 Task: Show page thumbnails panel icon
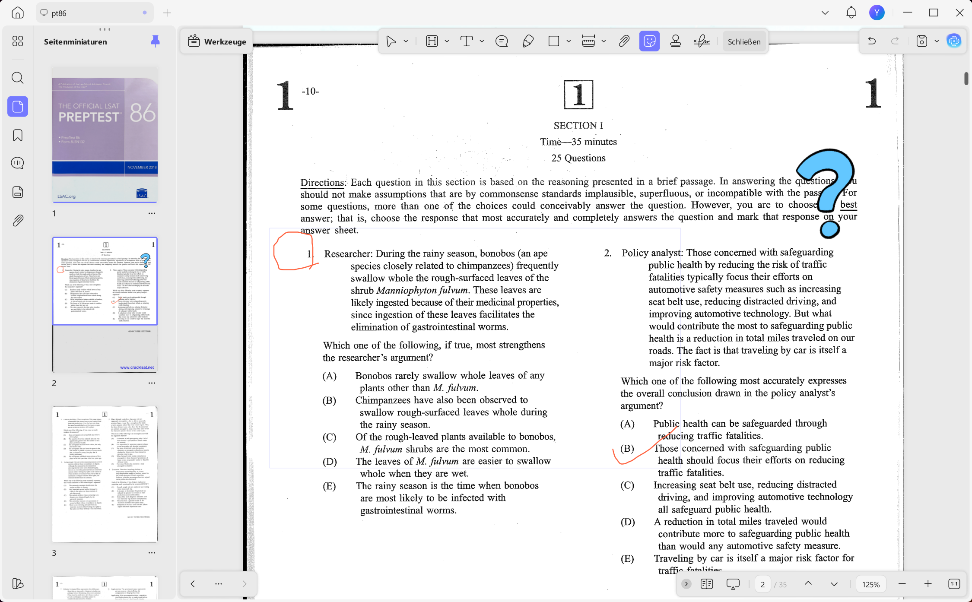point(18,107)
